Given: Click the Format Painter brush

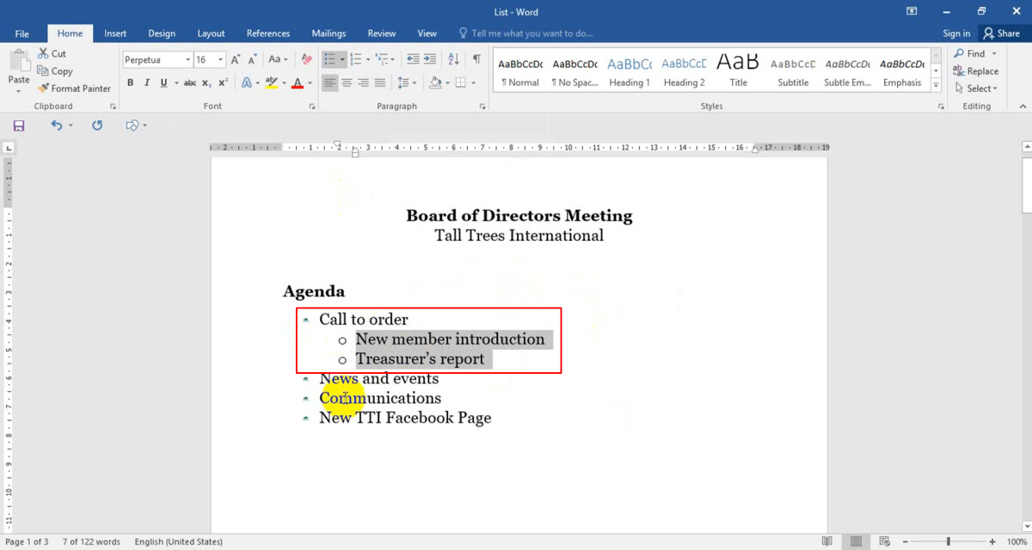Looking at the screenshot, I should pos(44,89).
